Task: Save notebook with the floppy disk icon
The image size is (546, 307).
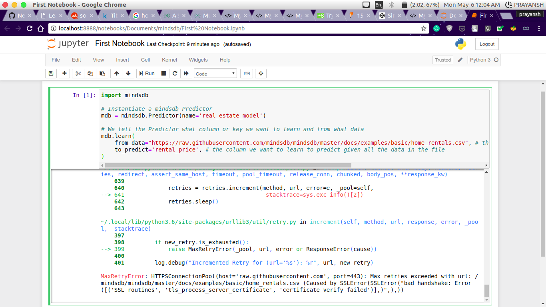Action: (x=51, y=74)
